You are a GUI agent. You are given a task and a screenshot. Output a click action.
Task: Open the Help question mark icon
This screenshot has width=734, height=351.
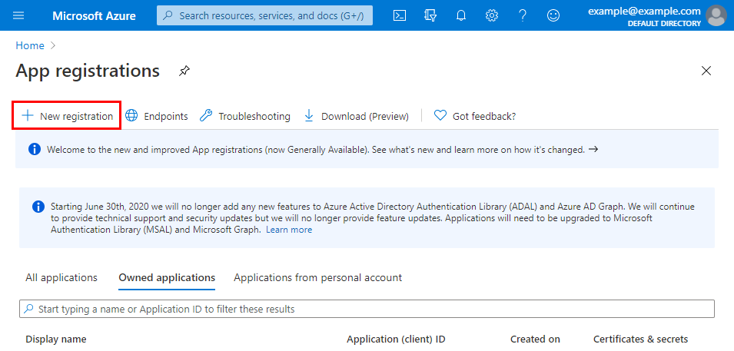523,15
